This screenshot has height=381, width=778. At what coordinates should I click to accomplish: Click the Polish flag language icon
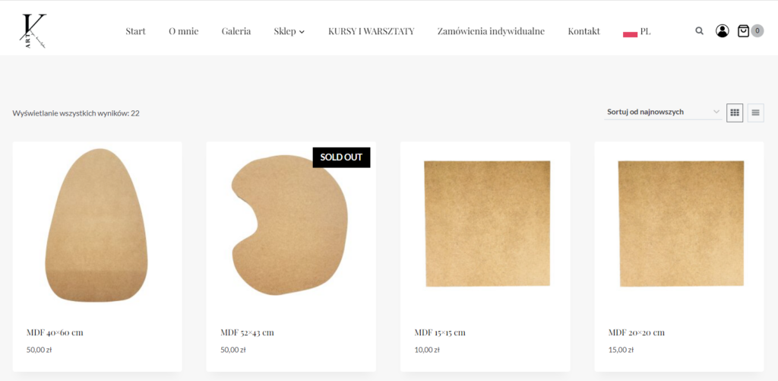click(630, 33)
